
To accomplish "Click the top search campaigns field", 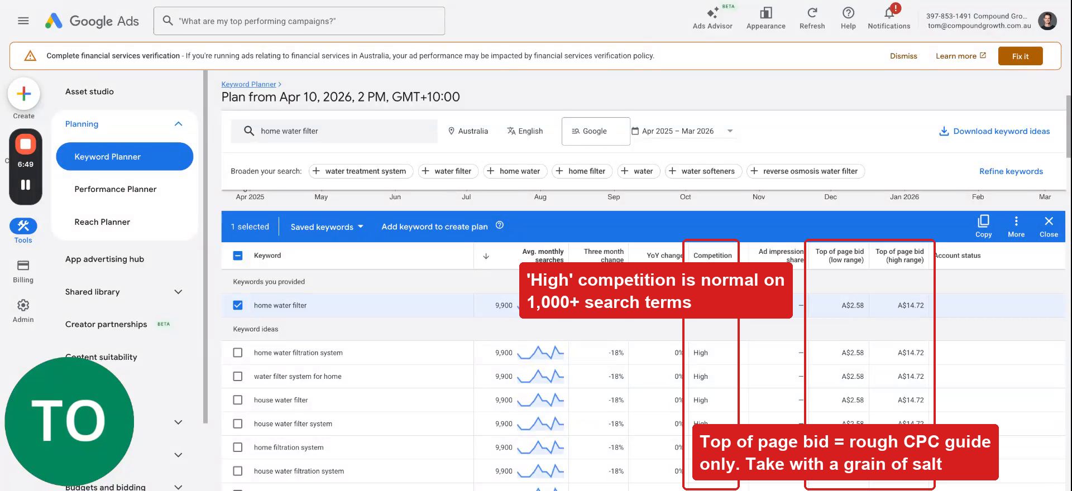I will [299, 21].
